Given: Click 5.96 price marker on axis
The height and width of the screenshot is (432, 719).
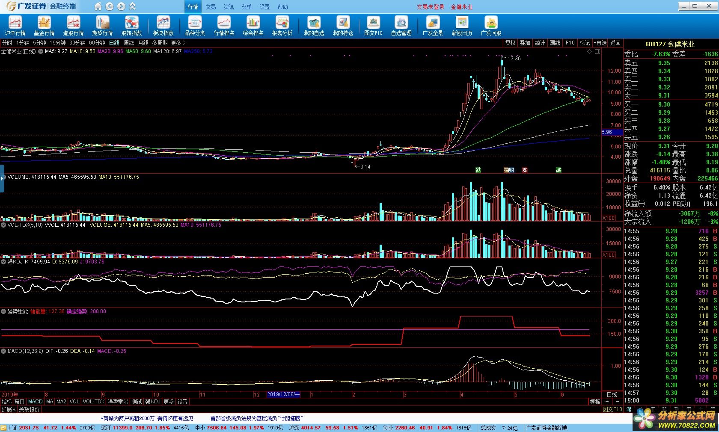Looking at the screenshot, I should pos(612,132).
